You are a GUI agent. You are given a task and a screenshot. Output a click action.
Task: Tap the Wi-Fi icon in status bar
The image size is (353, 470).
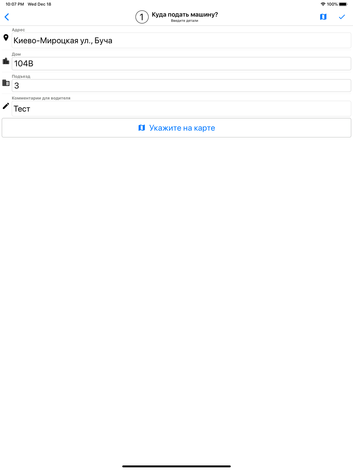323,4
